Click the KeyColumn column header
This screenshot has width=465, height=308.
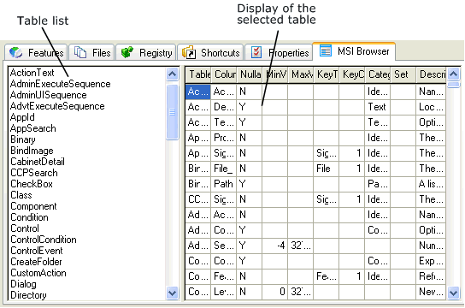click(351, 74)
